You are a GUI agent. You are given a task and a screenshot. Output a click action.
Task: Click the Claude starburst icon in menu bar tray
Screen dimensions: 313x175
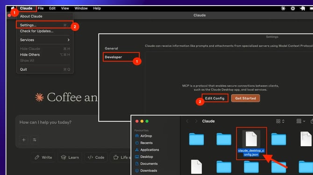pyautogui.click(x=283, y=8)
